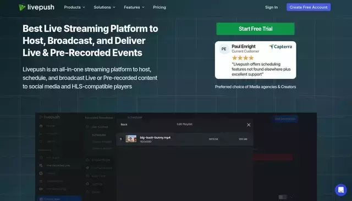Click the Capterra logo in review card
Viewport: 352px width, 201px height.
pos(280,47)
